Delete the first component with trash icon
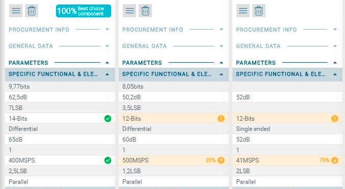This screenshot has width=345, height=189. 32,11
